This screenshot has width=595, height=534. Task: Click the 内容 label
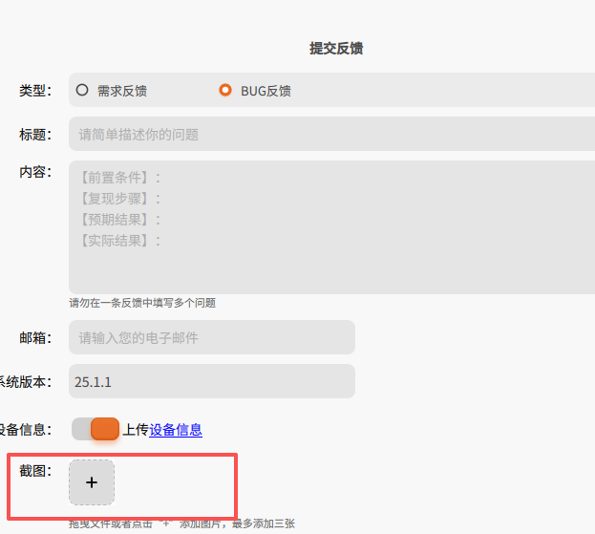coord(35,172)
